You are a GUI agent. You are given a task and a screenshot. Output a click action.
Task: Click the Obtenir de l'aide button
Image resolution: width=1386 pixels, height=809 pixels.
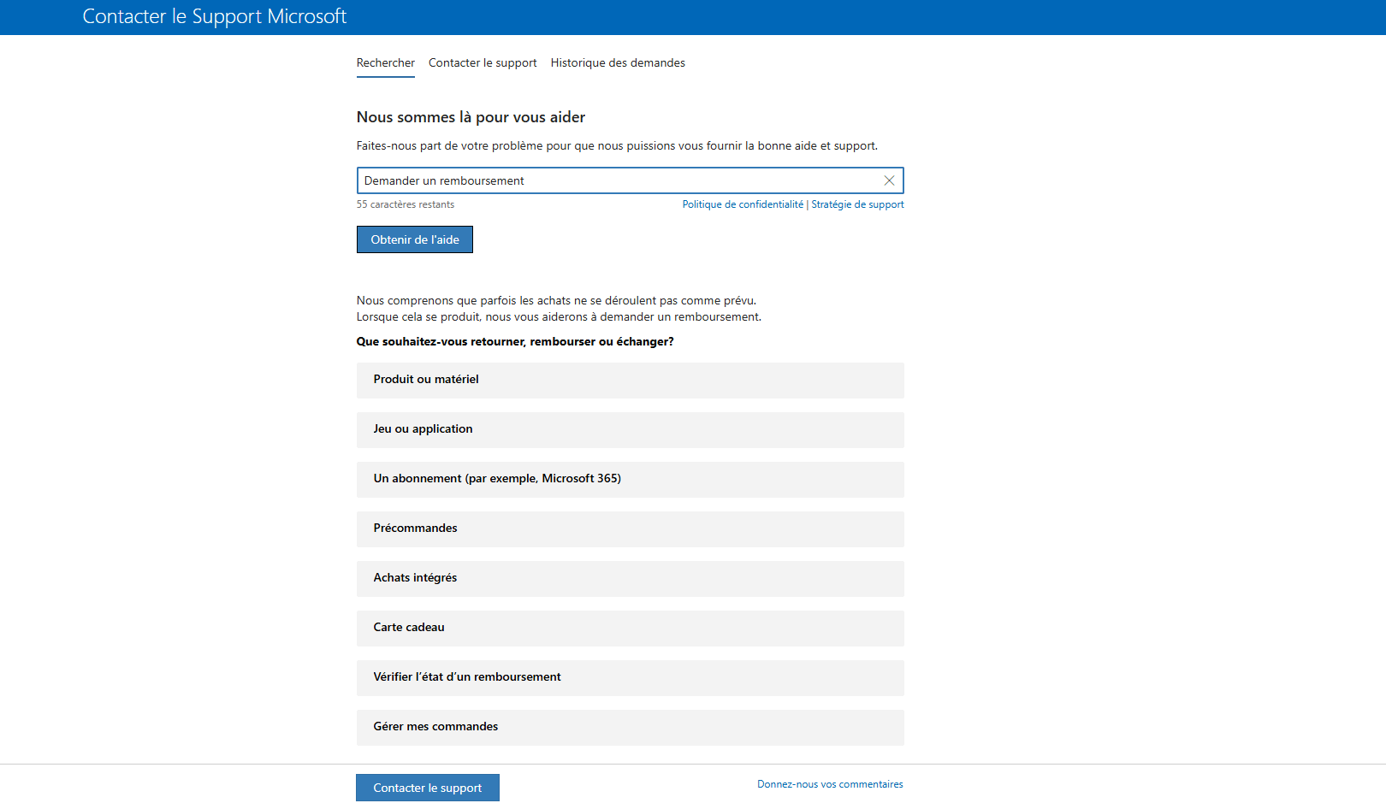coord(415,239)
